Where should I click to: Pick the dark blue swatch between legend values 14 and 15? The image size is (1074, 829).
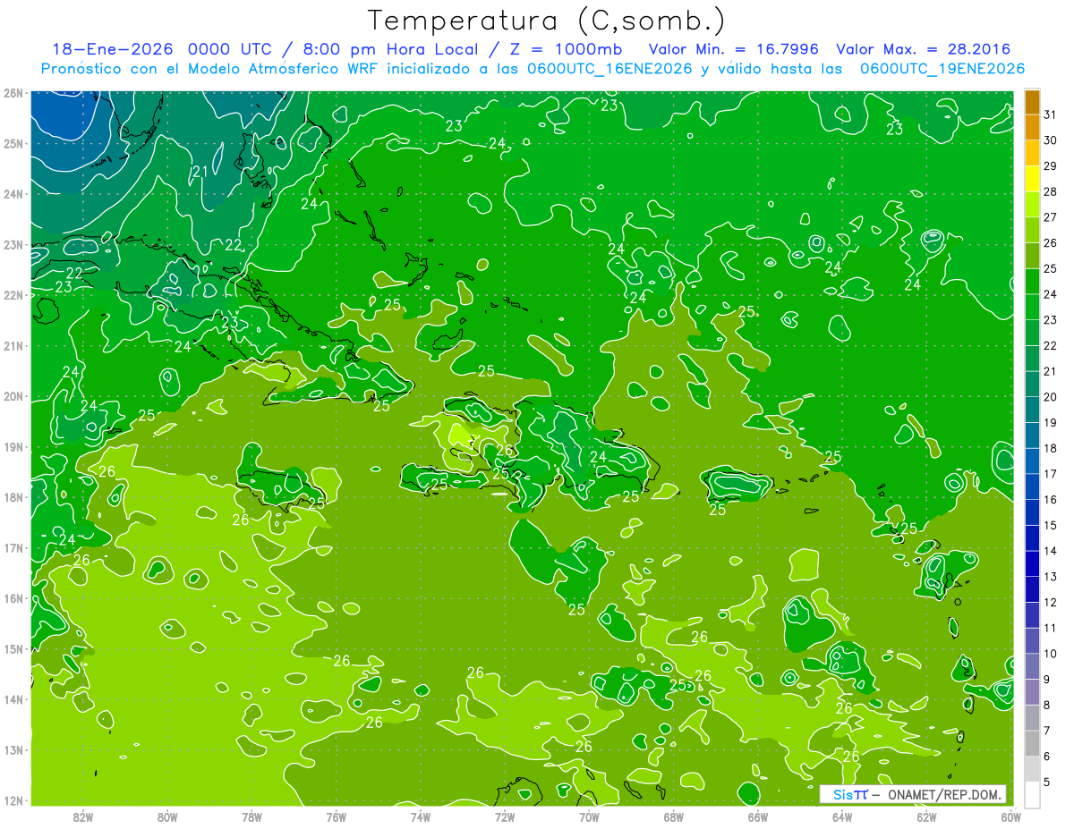click(x=1032, y=538)
